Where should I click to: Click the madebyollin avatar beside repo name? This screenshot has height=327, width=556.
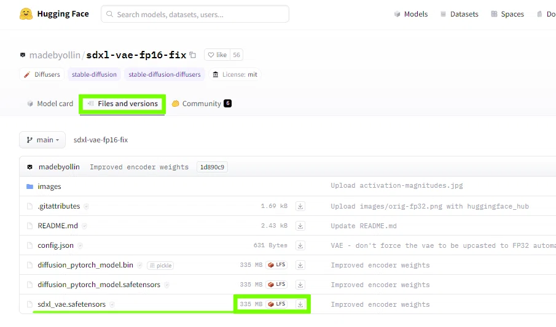pyautogui.click(x=23, y=55)
